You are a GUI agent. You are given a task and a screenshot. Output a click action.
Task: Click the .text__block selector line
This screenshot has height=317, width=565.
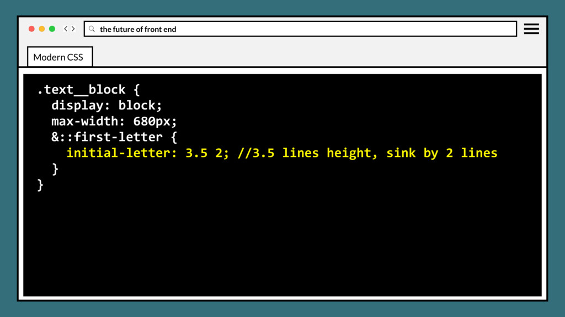point(88,90)
